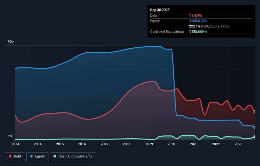
Task: Select the blue Equity endpoint marker
Action: [x=255, y=127]
